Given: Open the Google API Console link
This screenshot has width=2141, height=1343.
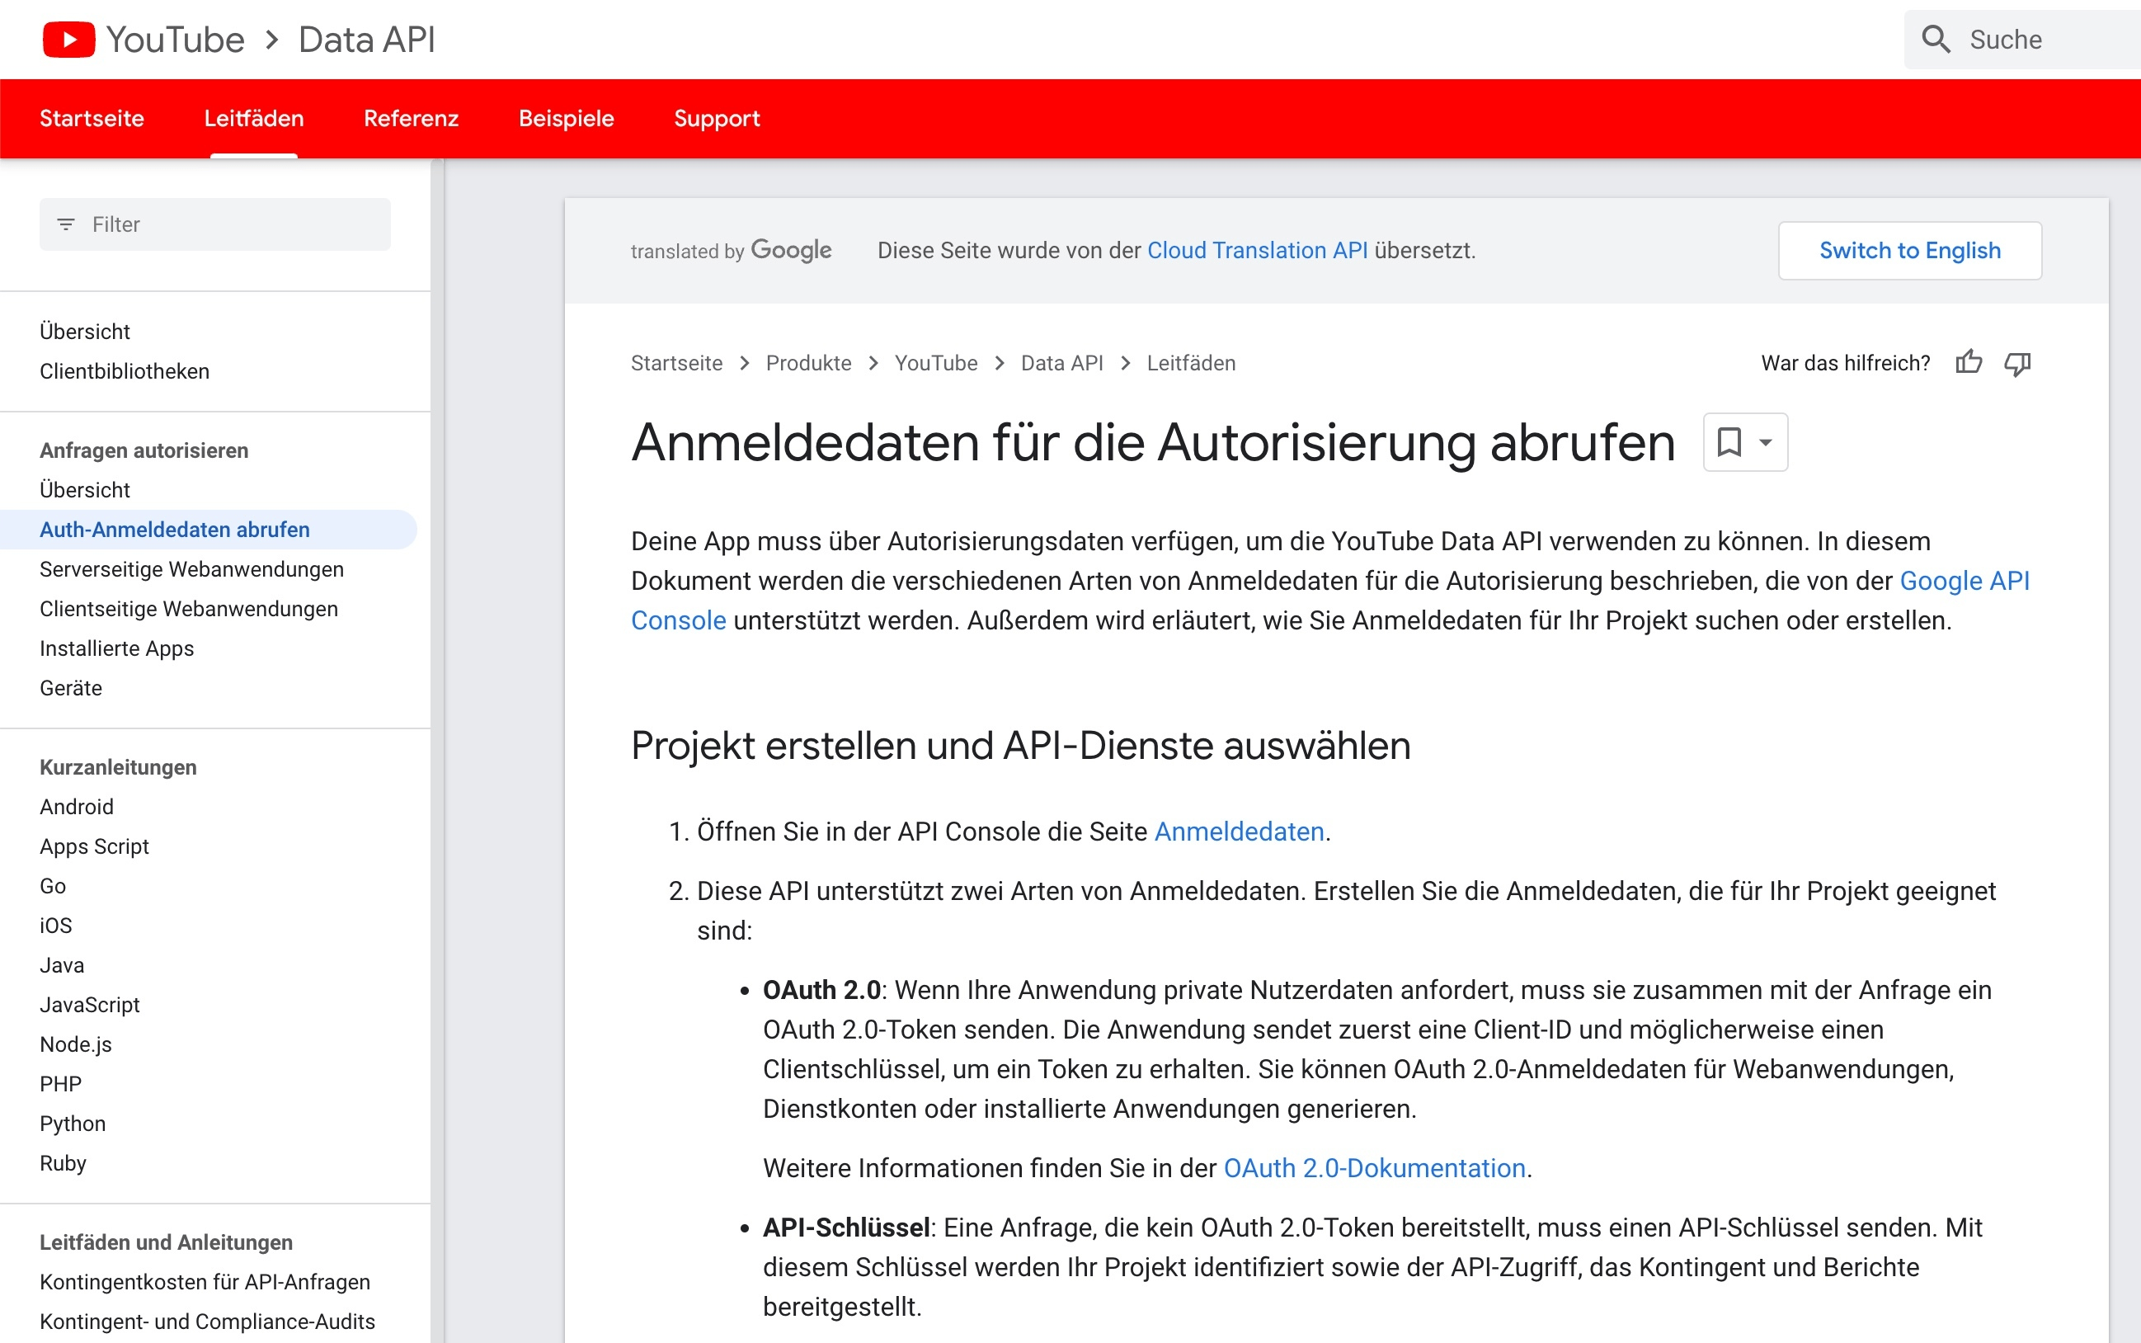Looking at the screenshot, I should (x=1965, y=580).
